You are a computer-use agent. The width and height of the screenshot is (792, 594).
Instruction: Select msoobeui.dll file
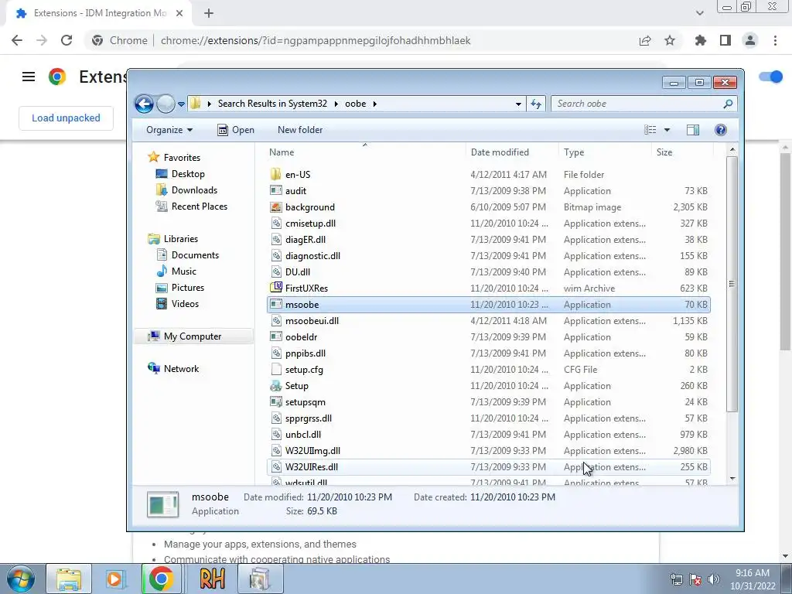point(312,321)
